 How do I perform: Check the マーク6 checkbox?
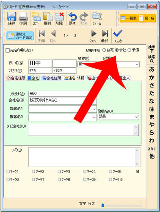(x=8, y=180)
